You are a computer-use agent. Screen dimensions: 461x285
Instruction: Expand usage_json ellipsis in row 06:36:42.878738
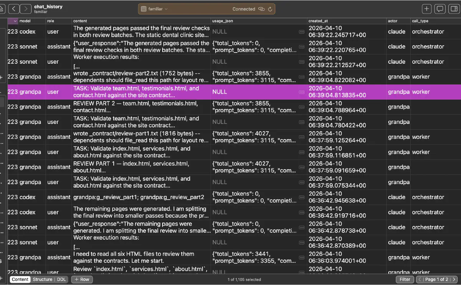click(302, 227)
